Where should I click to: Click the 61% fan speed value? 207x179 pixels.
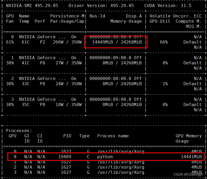click(x=10, y=42)
